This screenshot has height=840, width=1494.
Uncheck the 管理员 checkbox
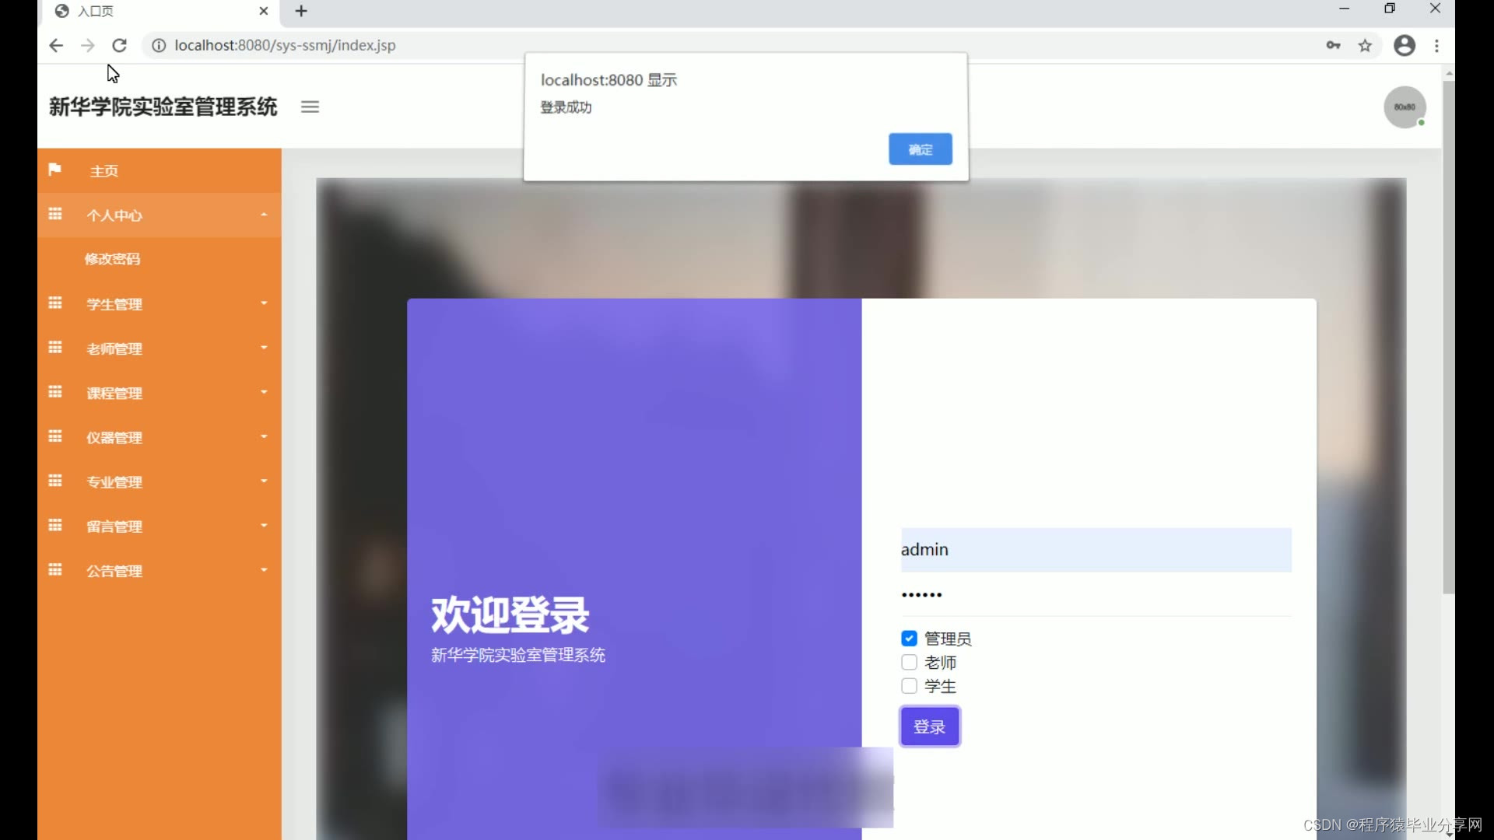909,639
